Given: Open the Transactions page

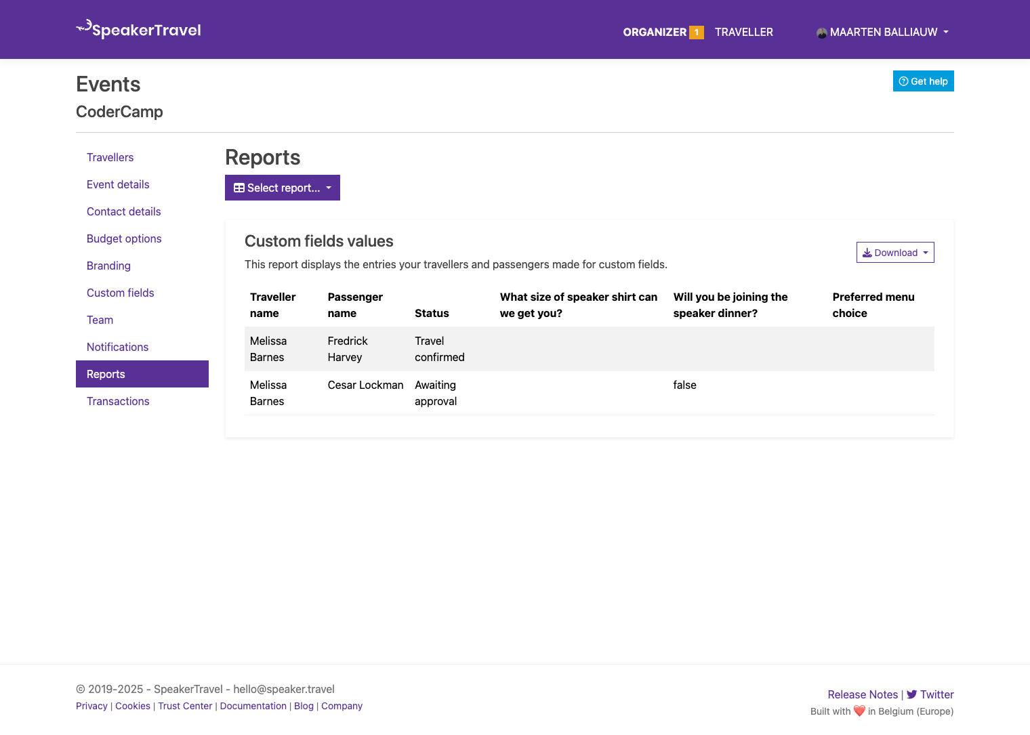Looking at the screenshot, I should pos(118,401).
